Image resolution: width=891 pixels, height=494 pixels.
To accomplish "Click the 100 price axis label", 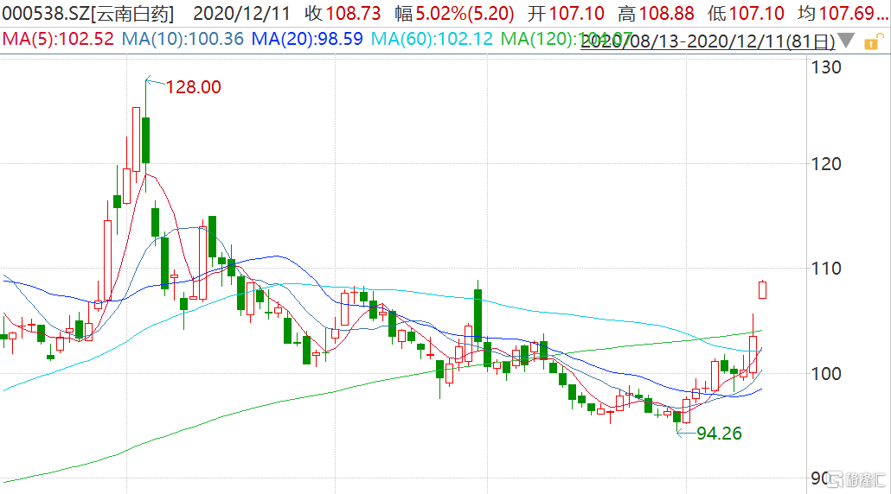I will [825, 374].
